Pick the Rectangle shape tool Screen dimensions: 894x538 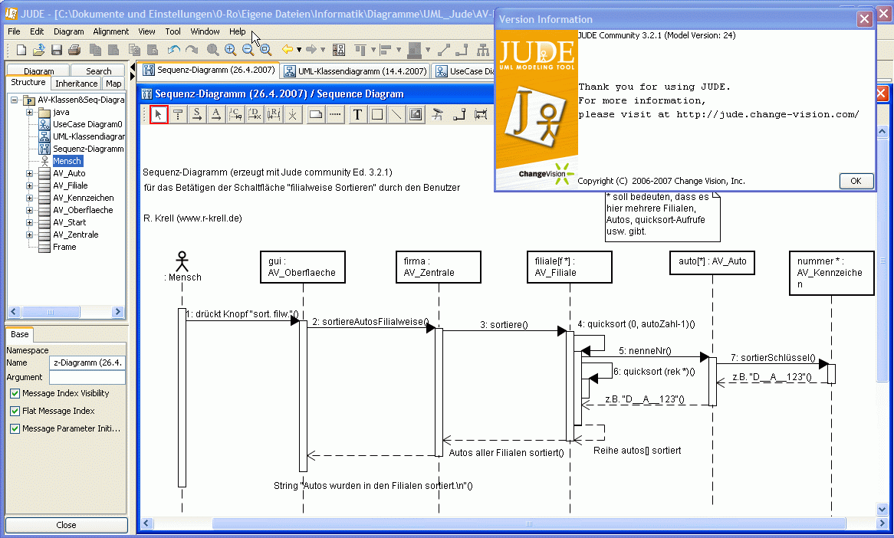pos(377,115)
